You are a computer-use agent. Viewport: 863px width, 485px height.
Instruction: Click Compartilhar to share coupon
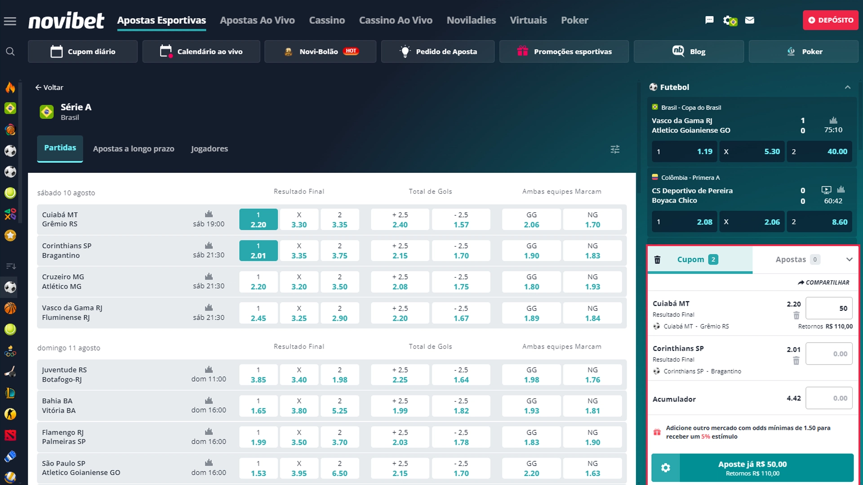pos(823,282)
